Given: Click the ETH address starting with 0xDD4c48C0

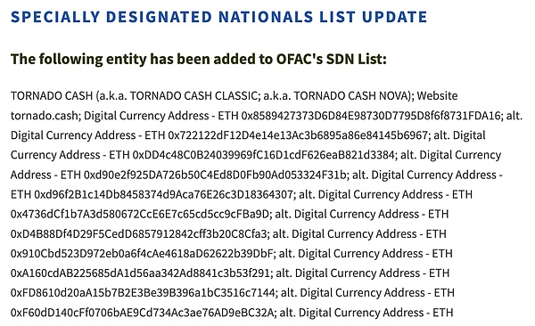Looking at the screenshot, I should [263, 155].
